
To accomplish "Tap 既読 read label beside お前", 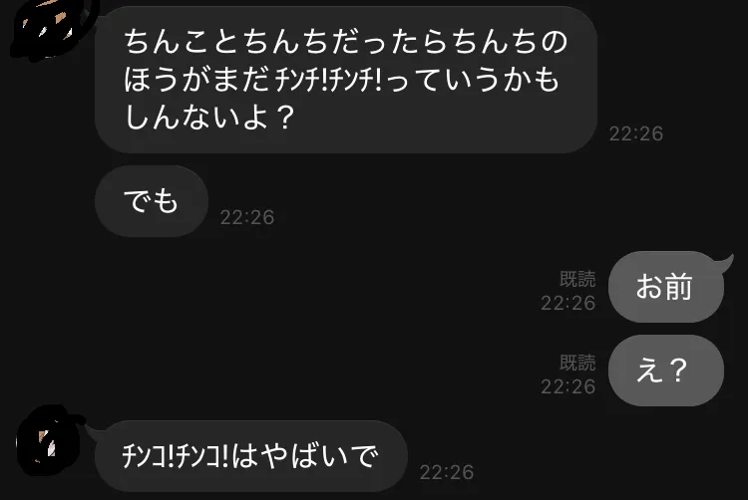I will coord(577,279).
